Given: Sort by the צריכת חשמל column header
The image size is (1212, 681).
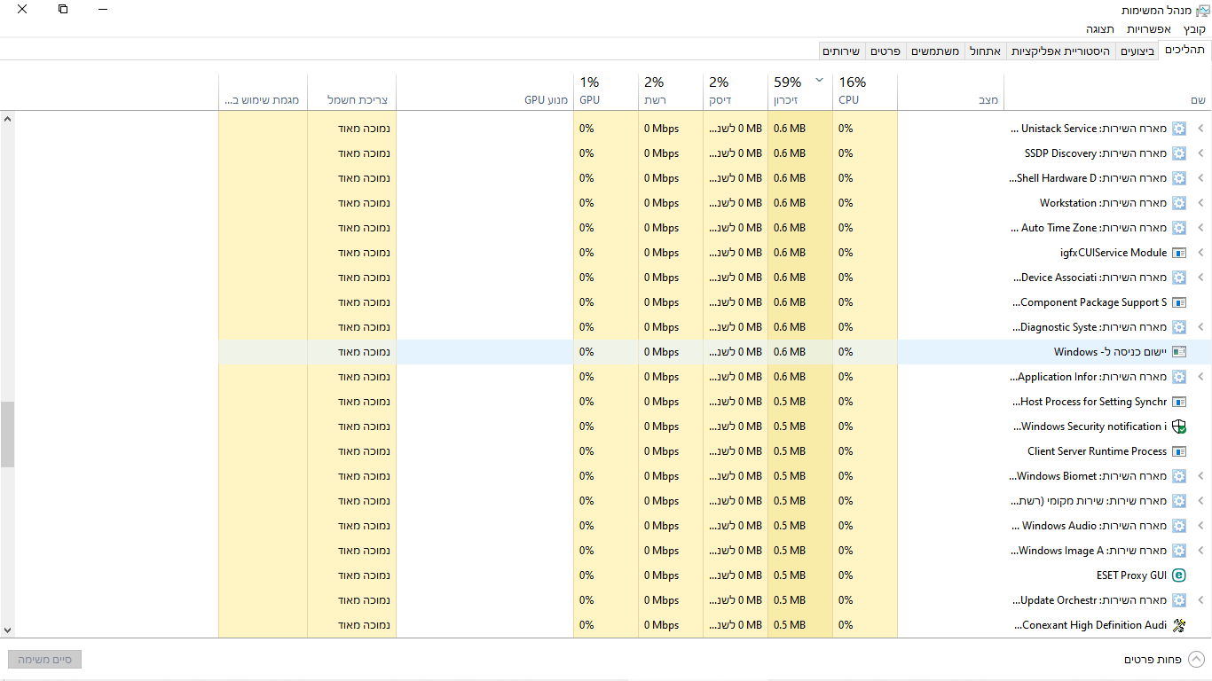Looking at the screenshot, I should tap(352, 90).
